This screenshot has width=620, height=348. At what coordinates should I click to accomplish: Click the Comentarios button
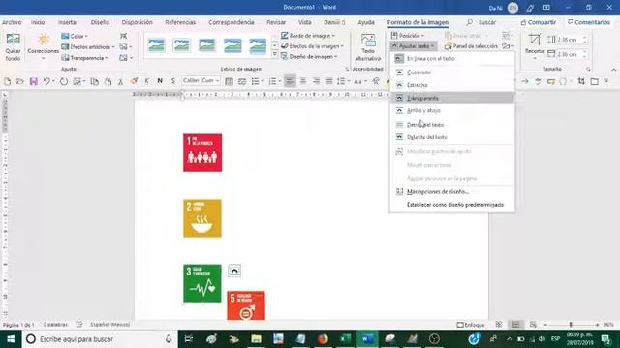tap(589, 22)
